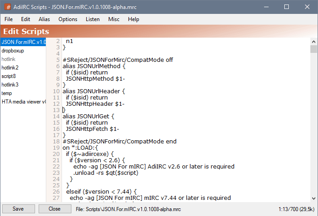This screenshot has width=318, height=216.
Task: Click the AdiIRC hash app icon
Action: click(x=8, y=7)
